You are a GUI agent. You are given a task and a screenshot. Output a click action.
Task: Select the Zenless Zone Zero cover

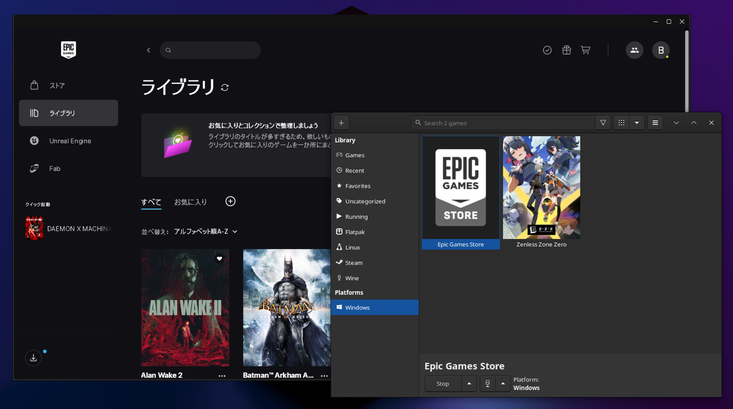tap(541, 188)
